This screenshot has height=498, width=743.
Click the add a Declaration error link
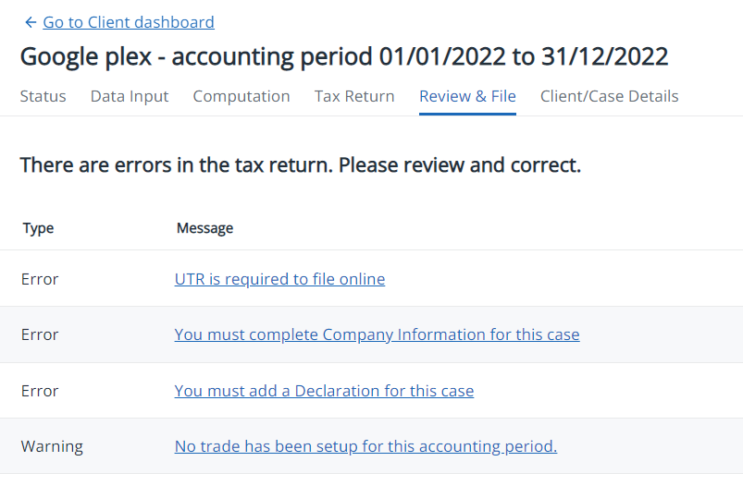coord(324,391)
